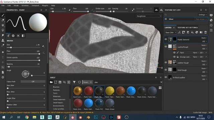The height and width of the screenshot is (120, 214).
Task: Select the Smudge tool
Action: coord(3,35)
